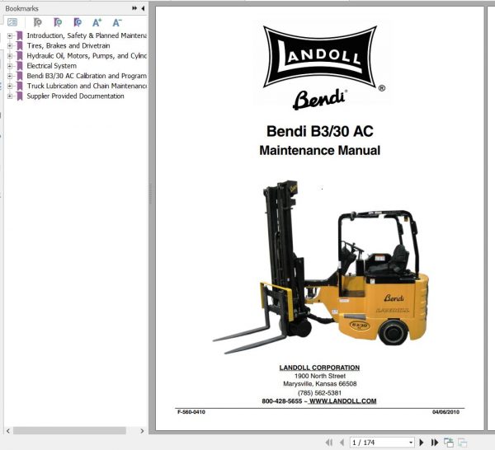The image size is (495, 450).
Task: Click the Maintenance Manual heading text
Action: pyautogui.click(x=320, y=151)
